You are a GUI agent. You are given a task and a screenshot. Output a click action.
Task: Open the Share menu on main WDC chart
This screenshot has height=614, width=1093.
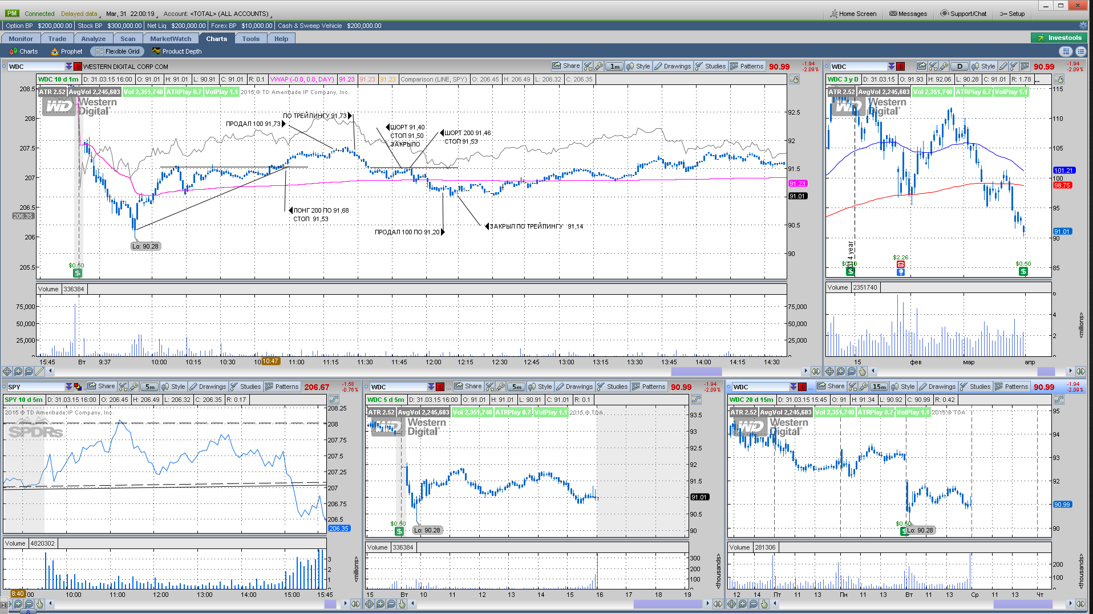pyautogui.click(x=566, y=66)
